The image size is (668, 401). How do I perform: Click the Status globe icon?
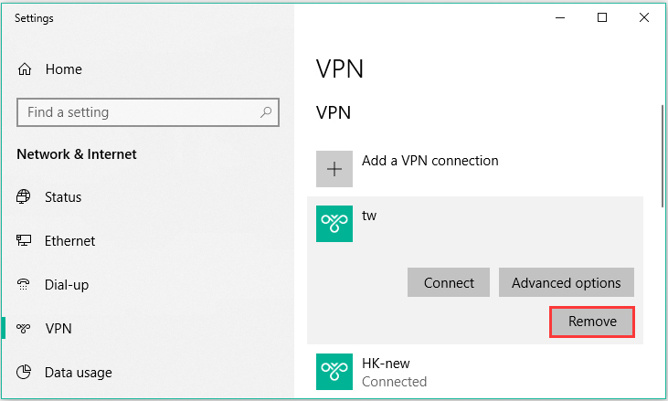[25, 197]
